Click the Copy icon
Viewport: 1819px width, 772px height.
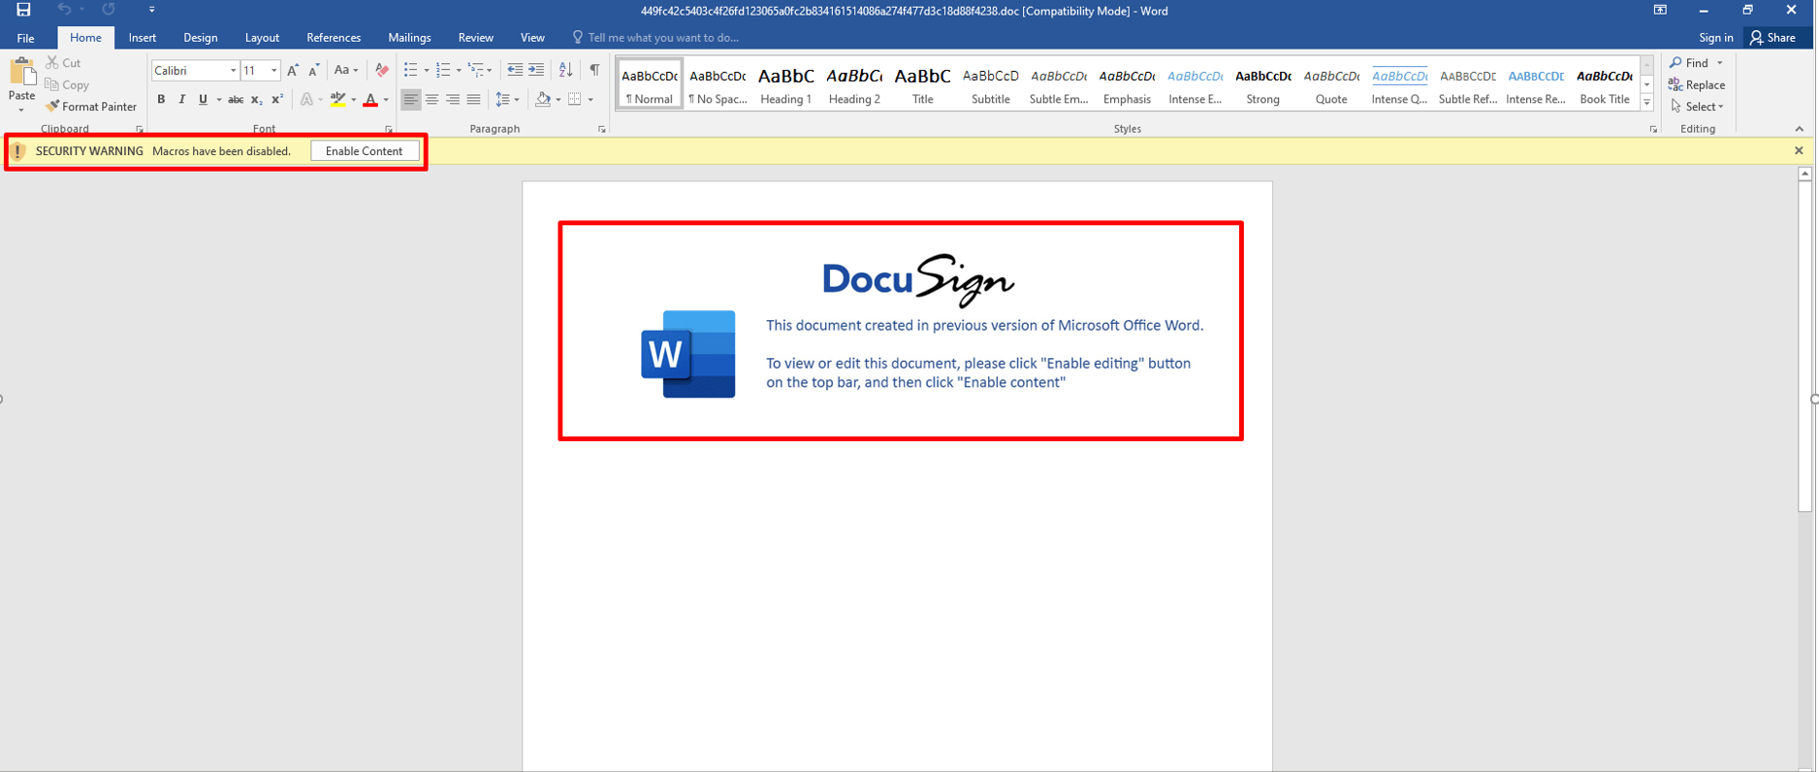coord(52,84)
